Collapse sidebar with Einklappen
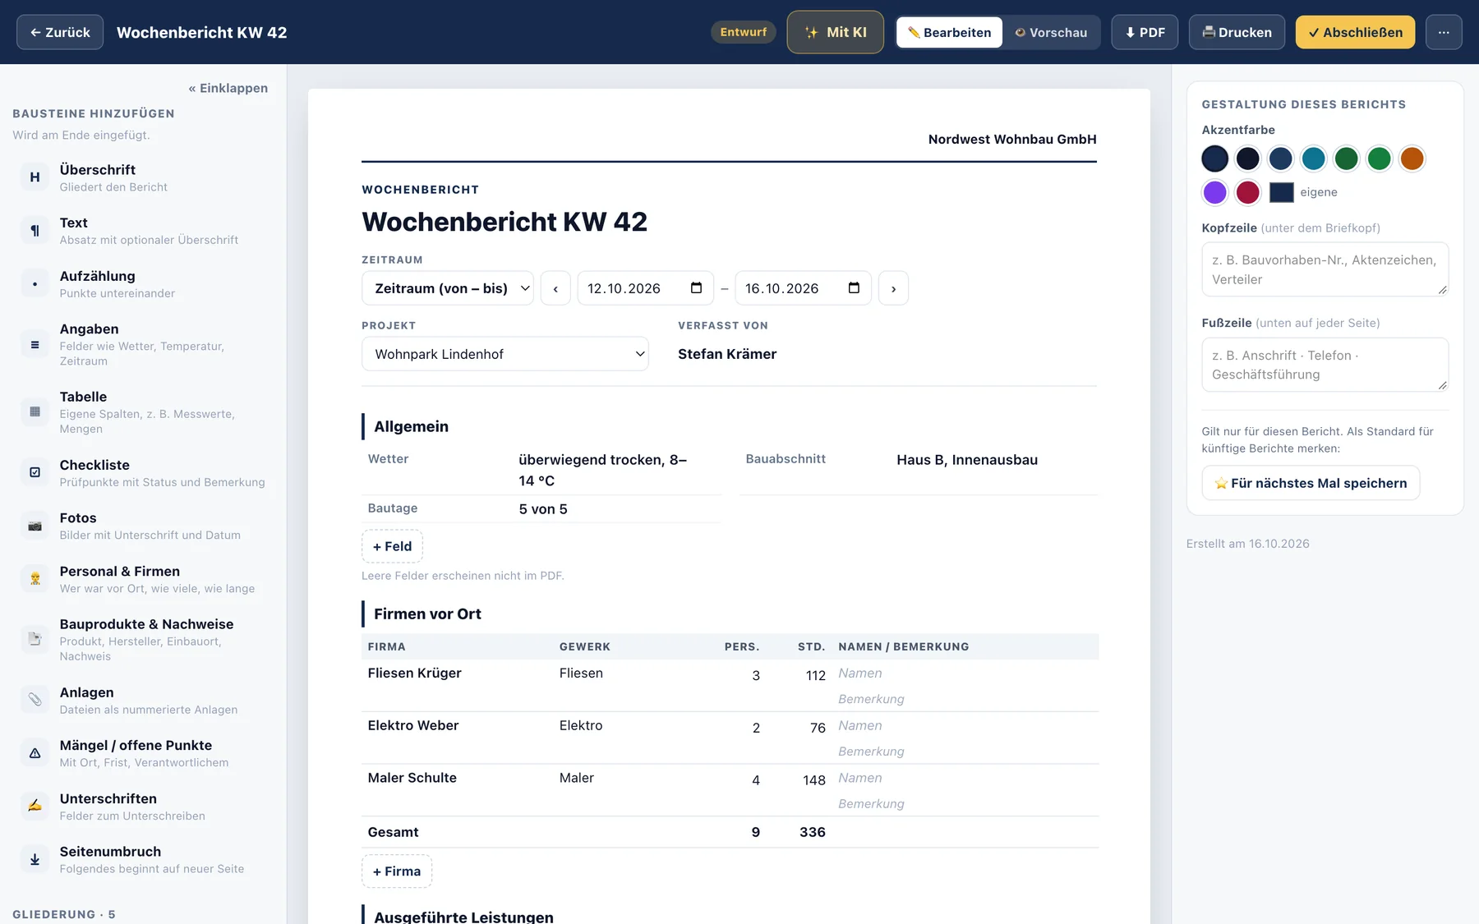Screen dimensions: 1479x924 point(228,88)
